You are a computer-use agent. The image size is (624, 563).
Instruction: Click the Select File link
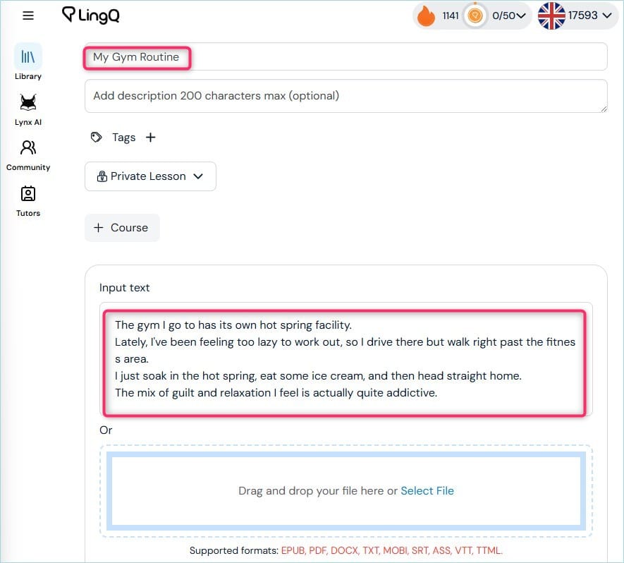(x=427, y=491)
